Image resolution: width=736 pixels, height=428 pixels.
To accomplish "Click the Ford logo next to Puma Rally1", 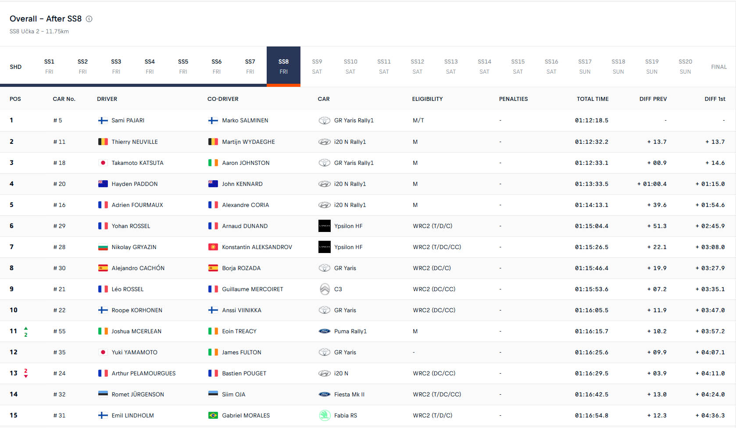I will click(324, 331).
